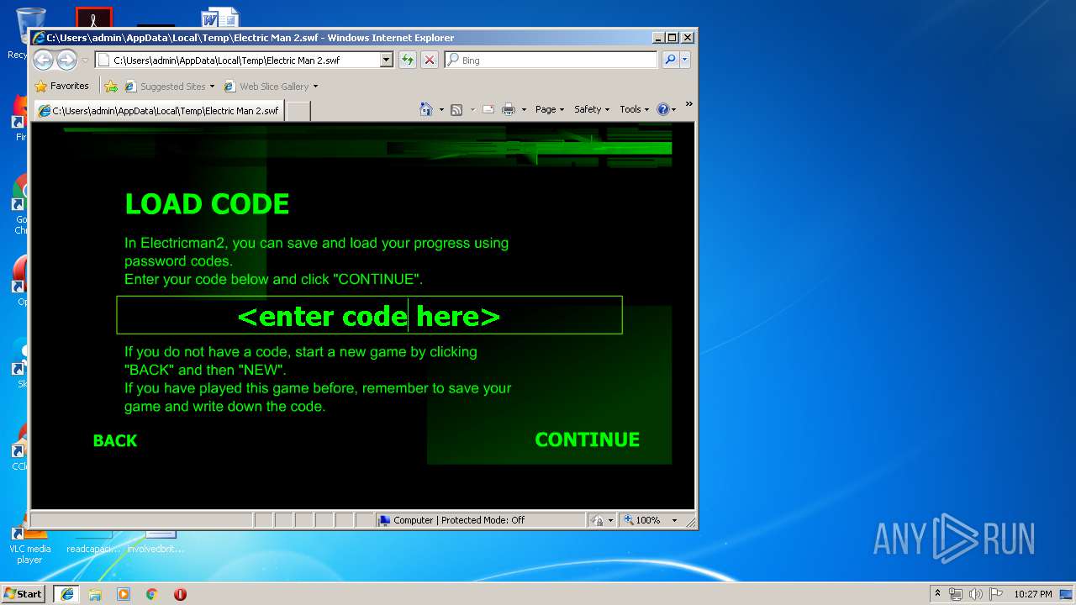Click the Help question mark icon

pos(662,109)
